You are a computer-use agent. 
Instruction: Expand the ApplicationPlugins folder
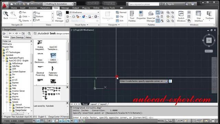[x=3, y=58]
